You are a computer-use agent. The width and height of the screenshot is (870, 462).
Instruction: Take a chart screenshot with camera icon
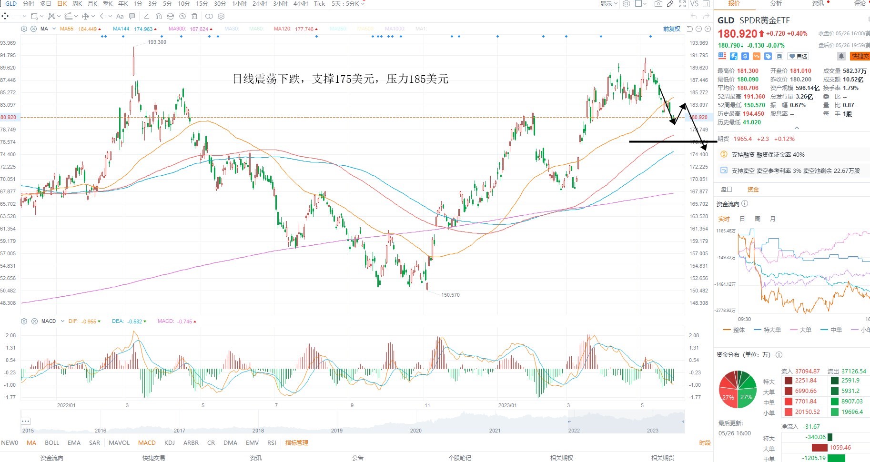coord(658,3)
